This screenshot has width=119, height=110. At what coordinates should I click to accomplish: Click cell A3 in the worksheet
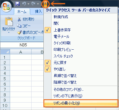(21, 68)
